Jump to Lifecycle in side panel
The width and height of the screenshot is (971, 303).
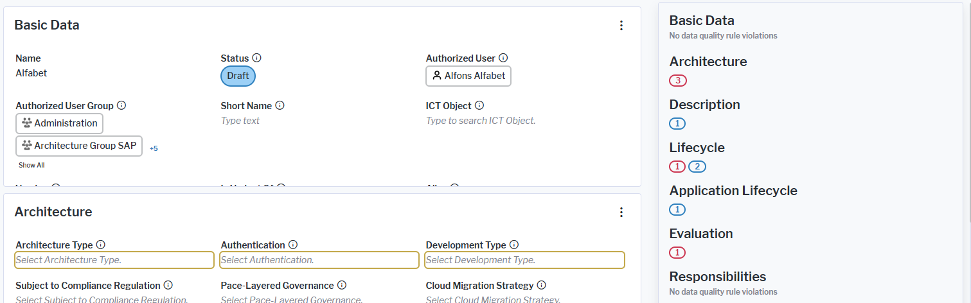(697, 148)
